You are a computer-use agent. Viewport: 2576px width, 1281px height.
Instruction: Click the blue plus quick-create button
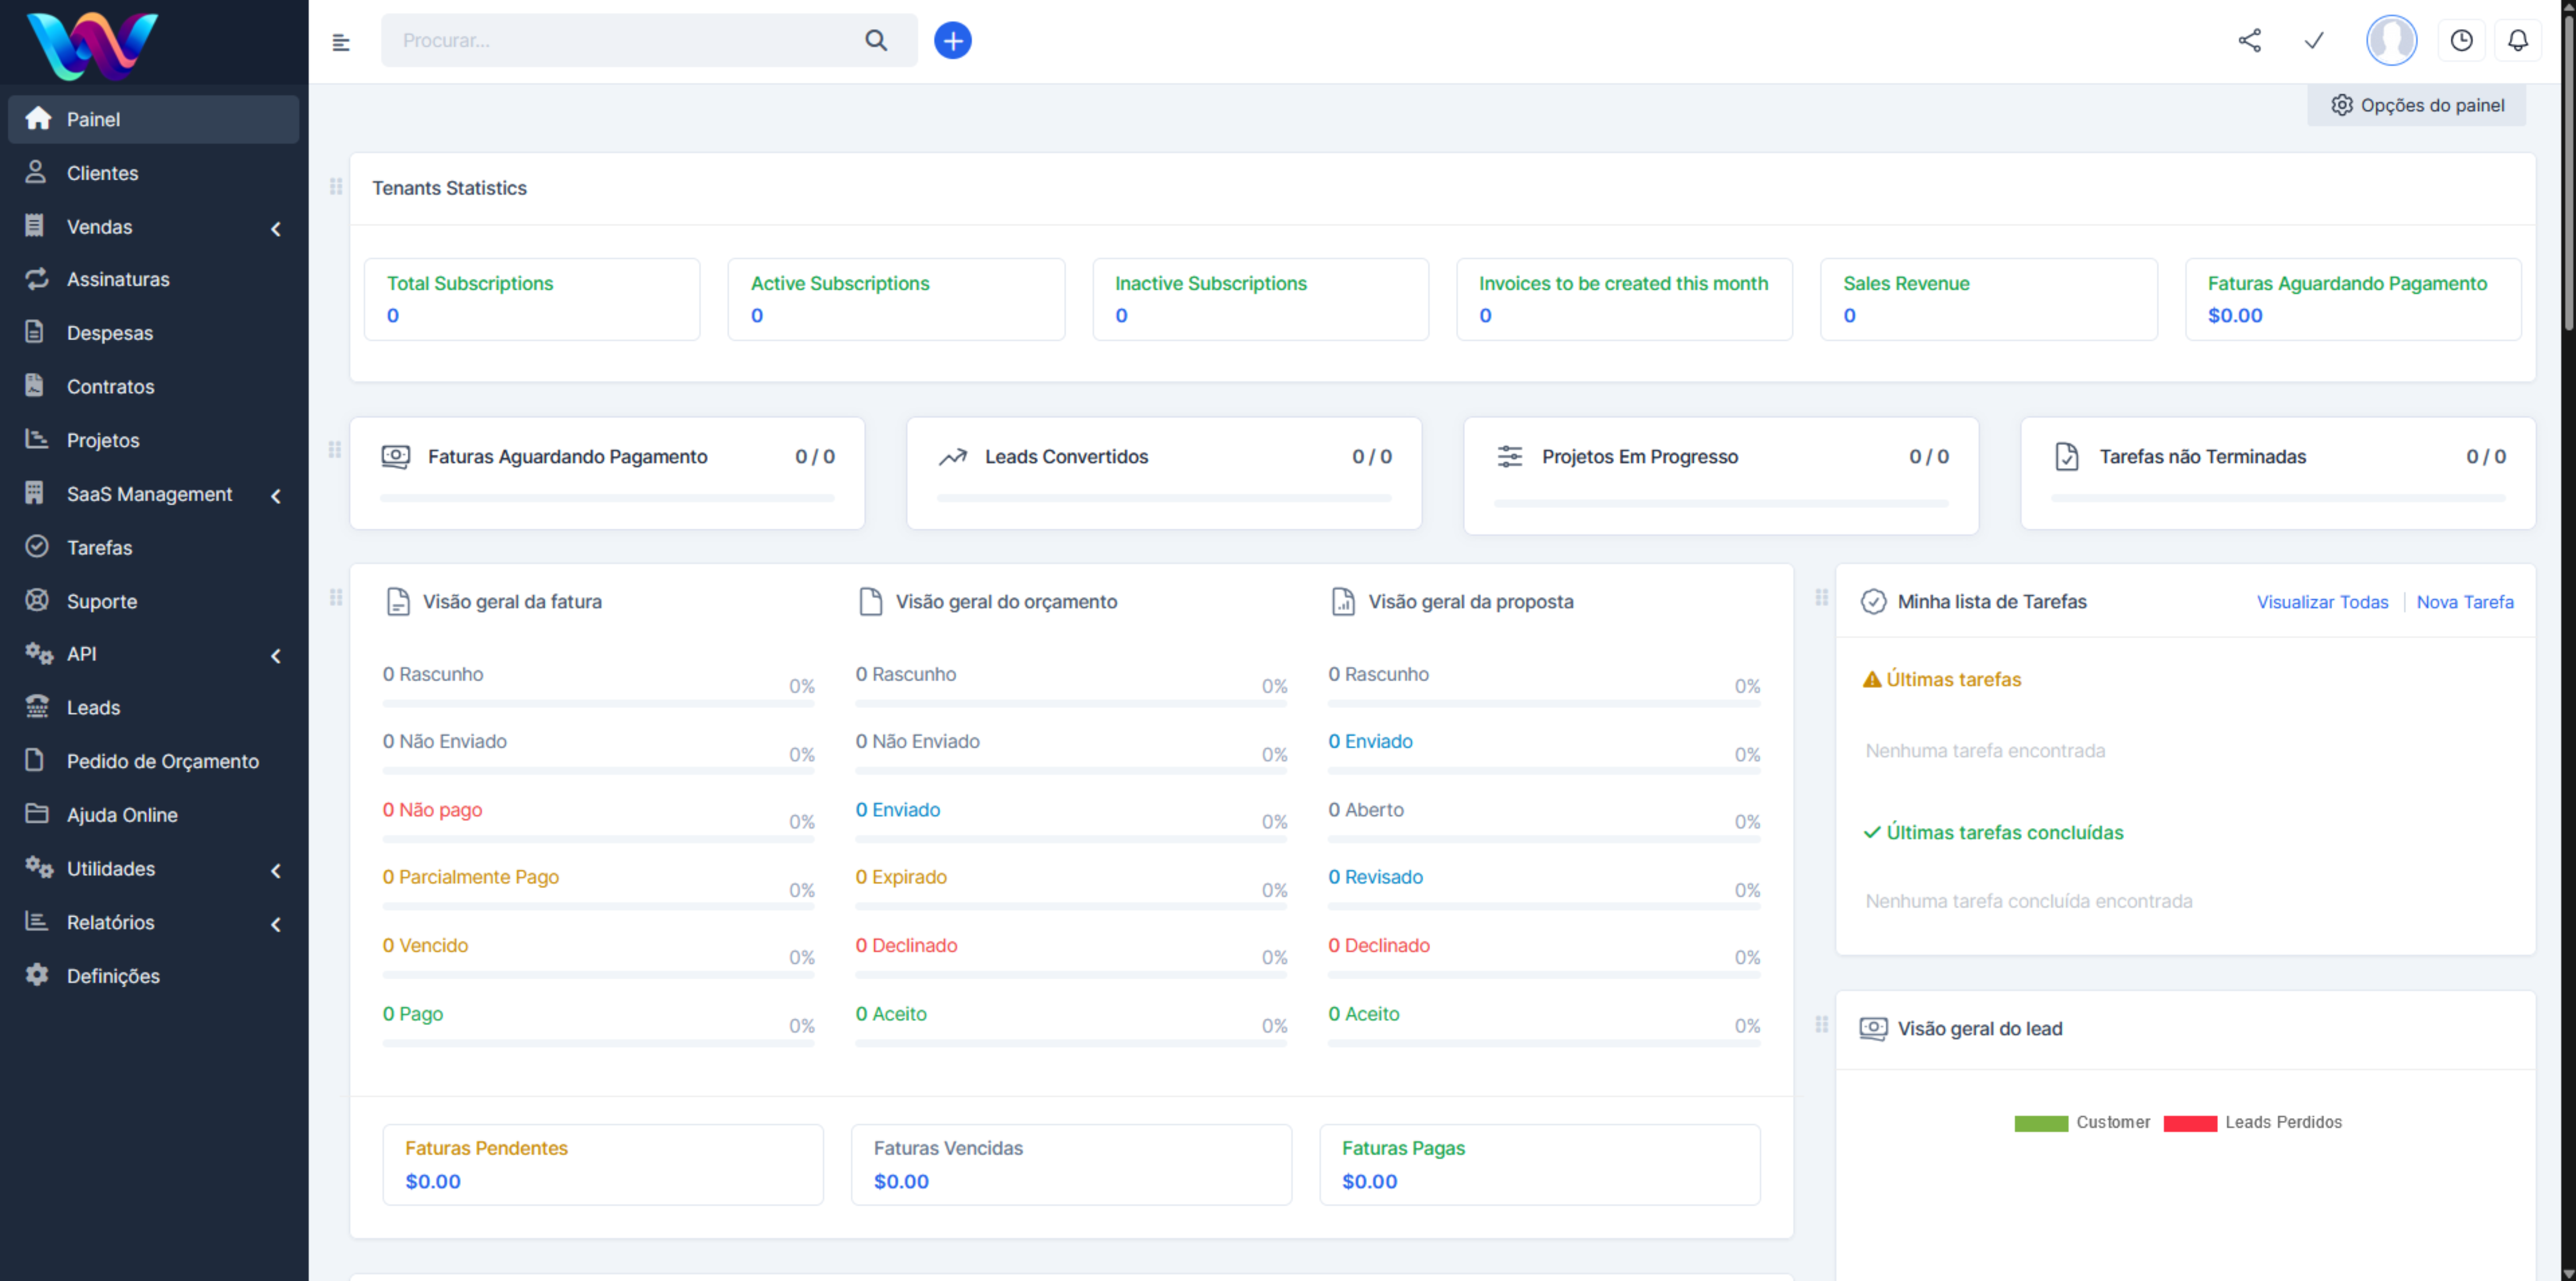pyautogui.click(x=952, y=41)
